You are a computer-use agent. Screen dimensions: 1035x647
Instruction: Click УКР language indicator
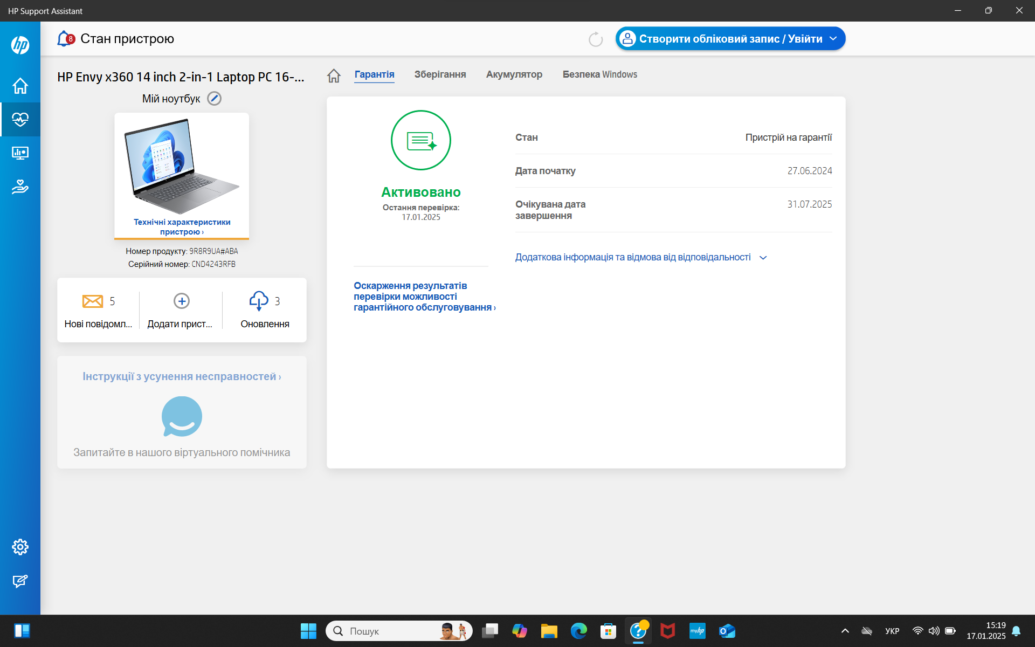(x=892, y=631)
